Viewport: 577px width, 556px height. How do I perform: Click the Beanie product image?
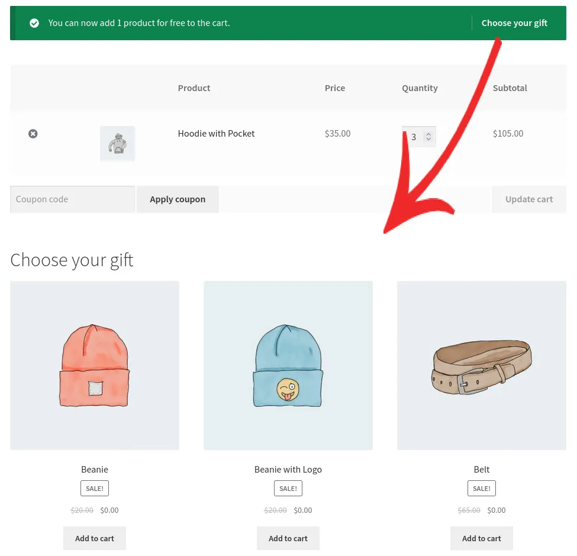click(95, 365)
